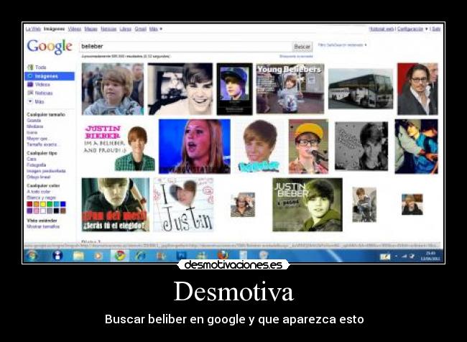
Task: Open Libros in top navigation
Action: click(126, 29)
